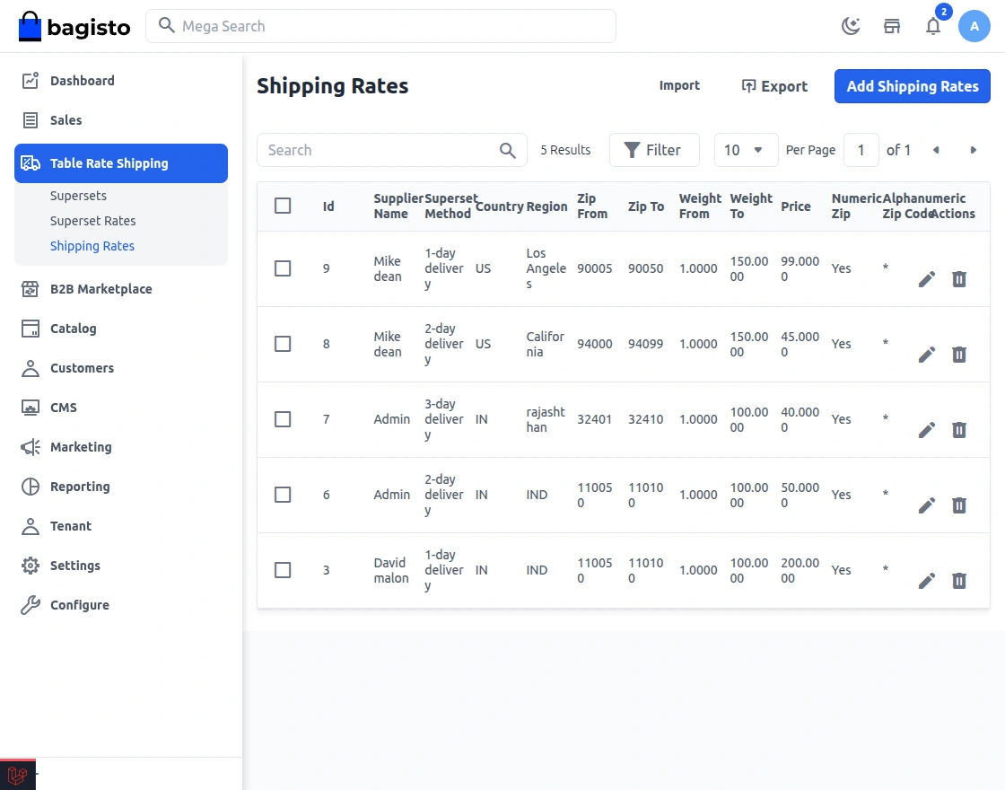The width and height of the screenshot is (1005, 790).
Task: Open the Per Page dropdown showing 10
Action: pyautogui.click(x=746, y=150)
